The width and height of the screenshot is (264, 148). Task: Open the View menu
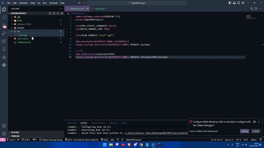coord(33,3)
